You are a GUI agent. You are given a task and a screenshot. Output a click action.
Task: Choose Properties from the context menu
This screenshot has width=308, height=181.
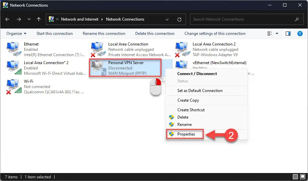coord(186,134)
